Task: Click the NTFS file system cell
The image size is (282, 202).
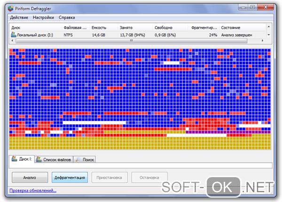Action: click(68, 35)
